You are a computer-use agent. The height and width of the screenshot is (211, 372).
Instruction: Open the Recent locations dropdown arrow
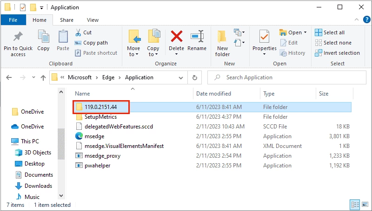click(x=33, y=77)
